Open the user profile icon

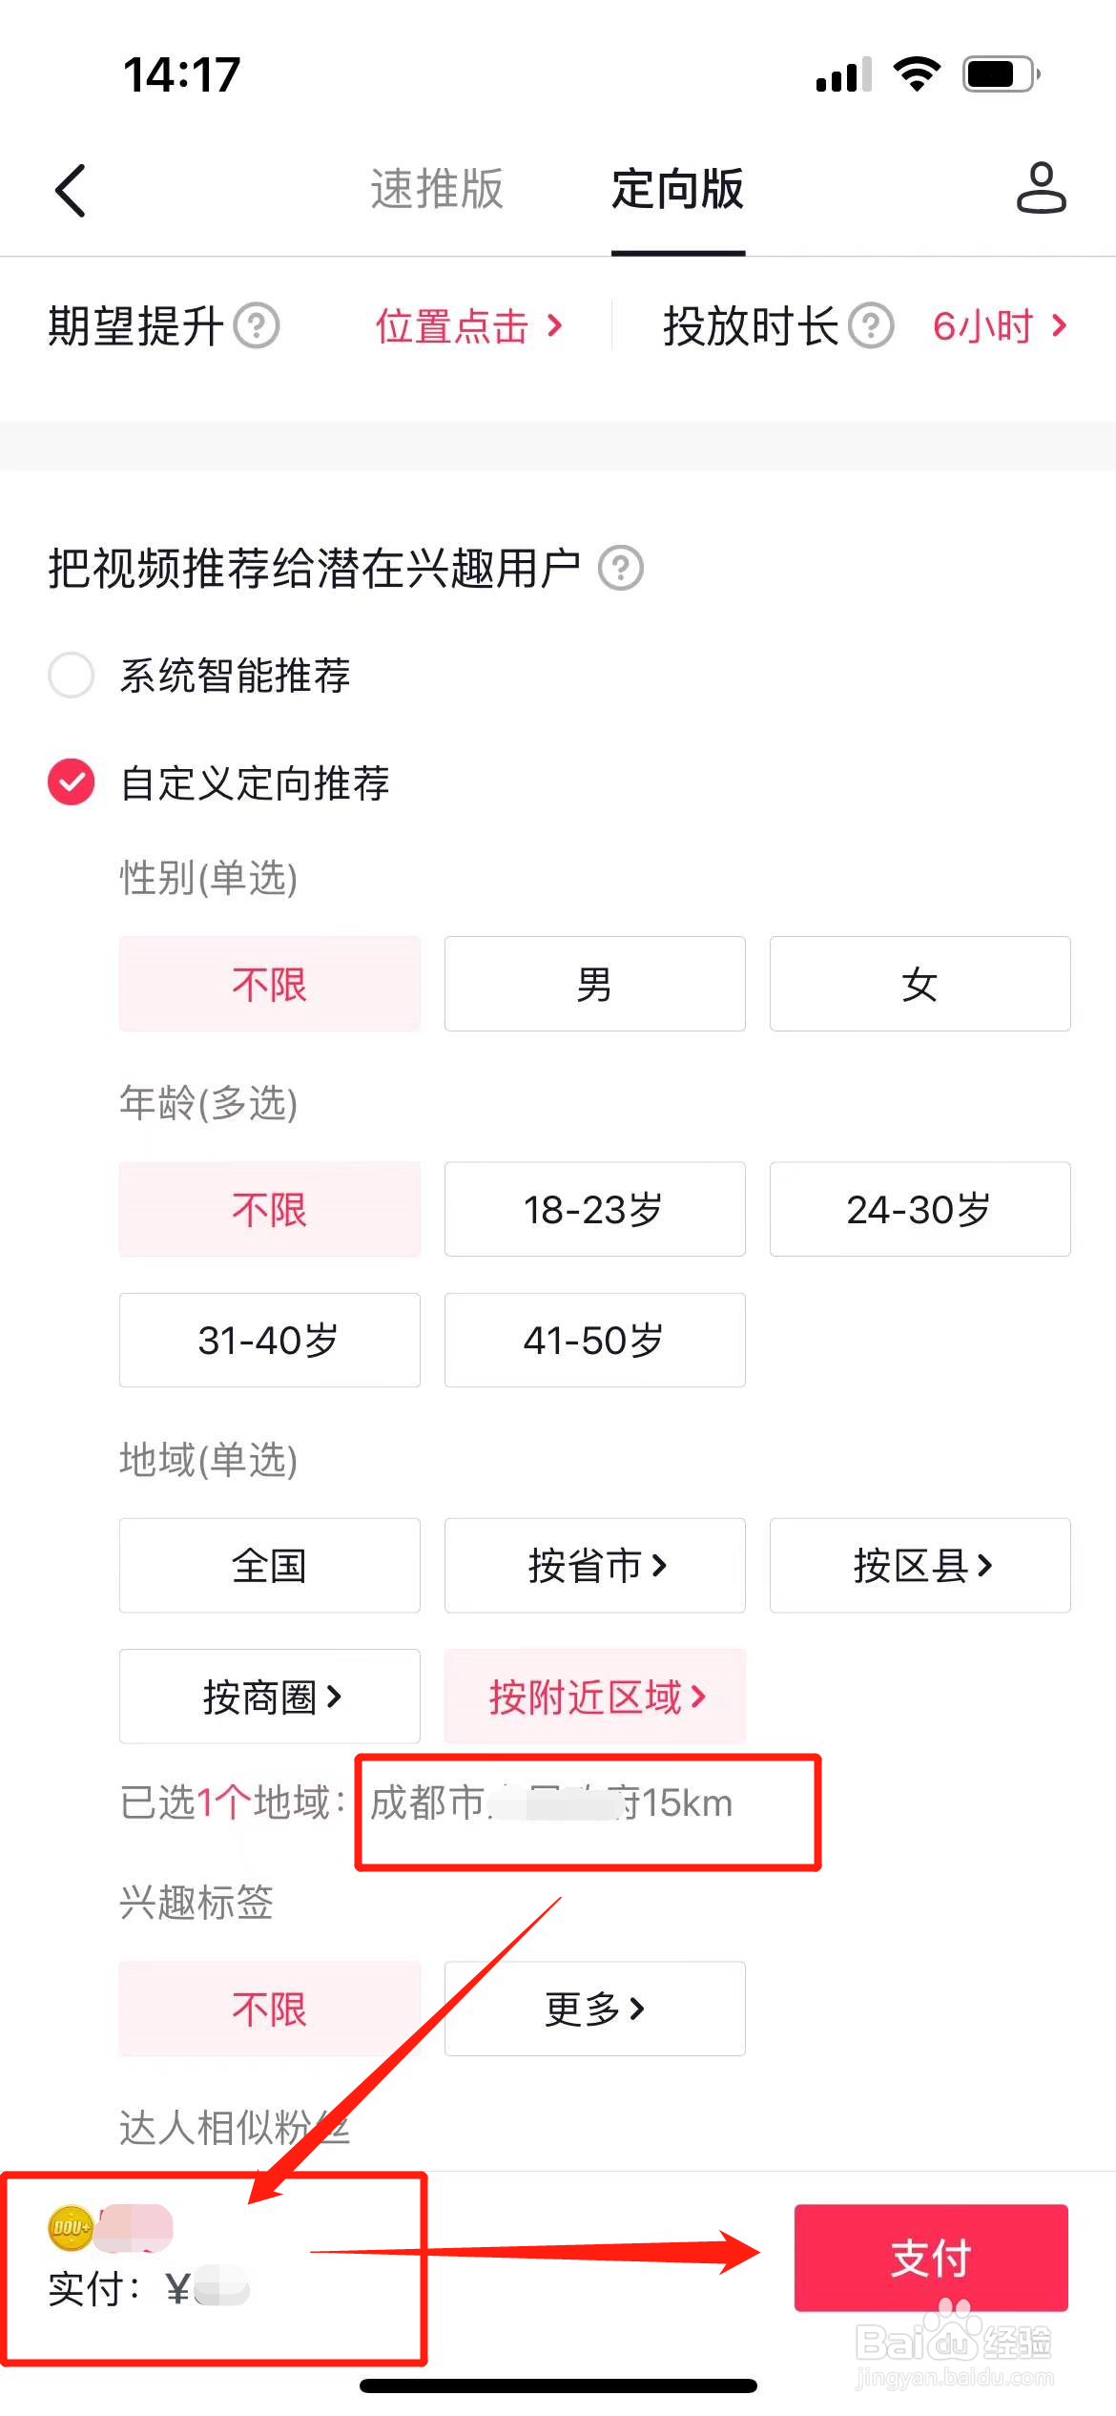click(1041, 188)
